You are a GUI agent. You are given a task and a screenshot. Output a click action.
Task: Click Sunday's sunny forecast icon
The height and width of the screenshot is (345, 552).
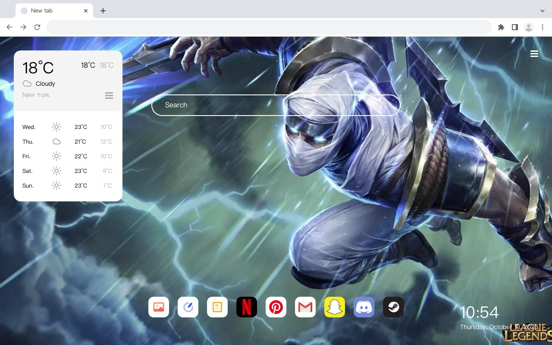56,185
